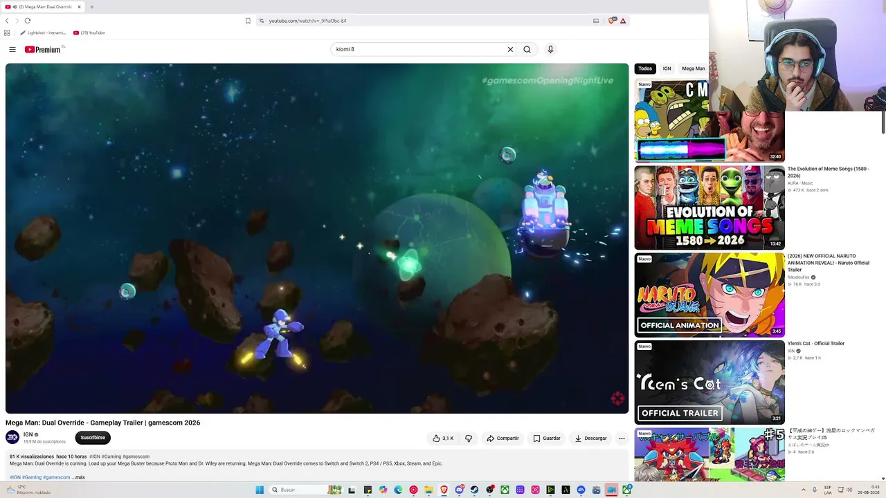The height and width of the screenshot is (498, 886).
Task: Open the Brave Shields lion icon
Action: (612, 21)
